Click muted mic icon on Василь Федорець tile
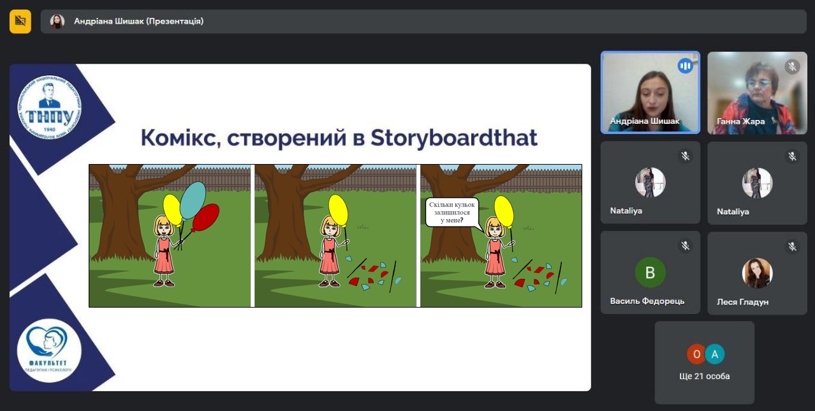 (685, 246)
